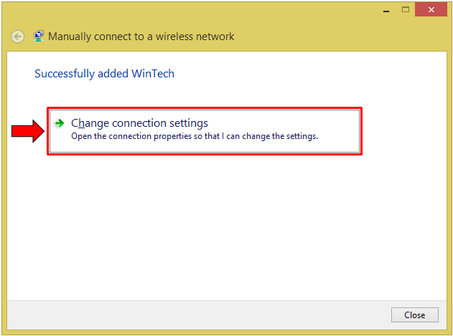Click the 'Successfully added WinTech' heading
Screen dimensions: 453x336
click(104, 73)
